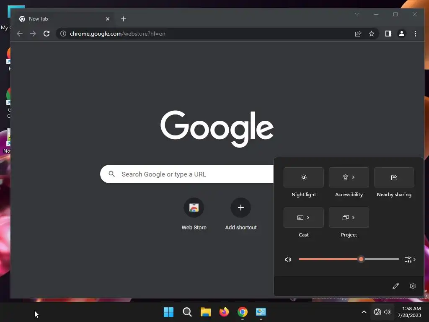Click the Chrome forward arrow button
The height and width of the screenshot is (322, 429).
point(33,34)
